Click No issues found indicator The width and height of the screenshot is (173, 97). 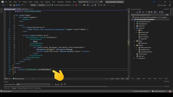[18, 79]
